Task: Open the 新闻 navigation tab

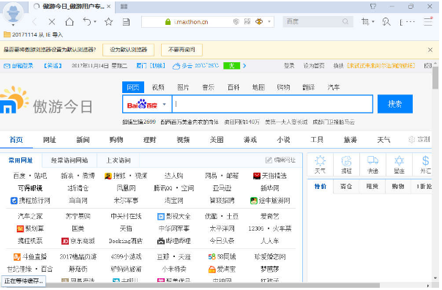Action: (x=83, y=140)
